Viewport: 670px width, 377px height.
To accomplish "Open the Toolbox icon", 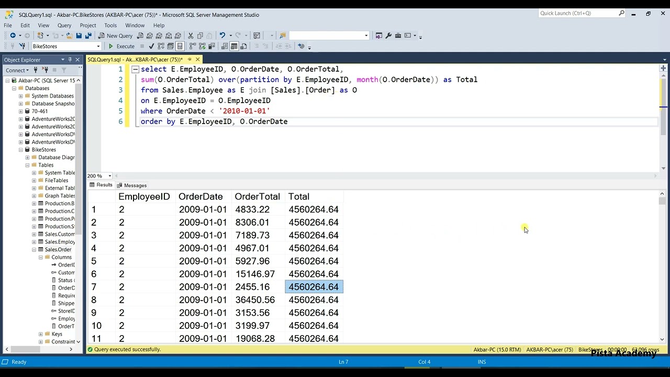I will click(x=398, y=36).
